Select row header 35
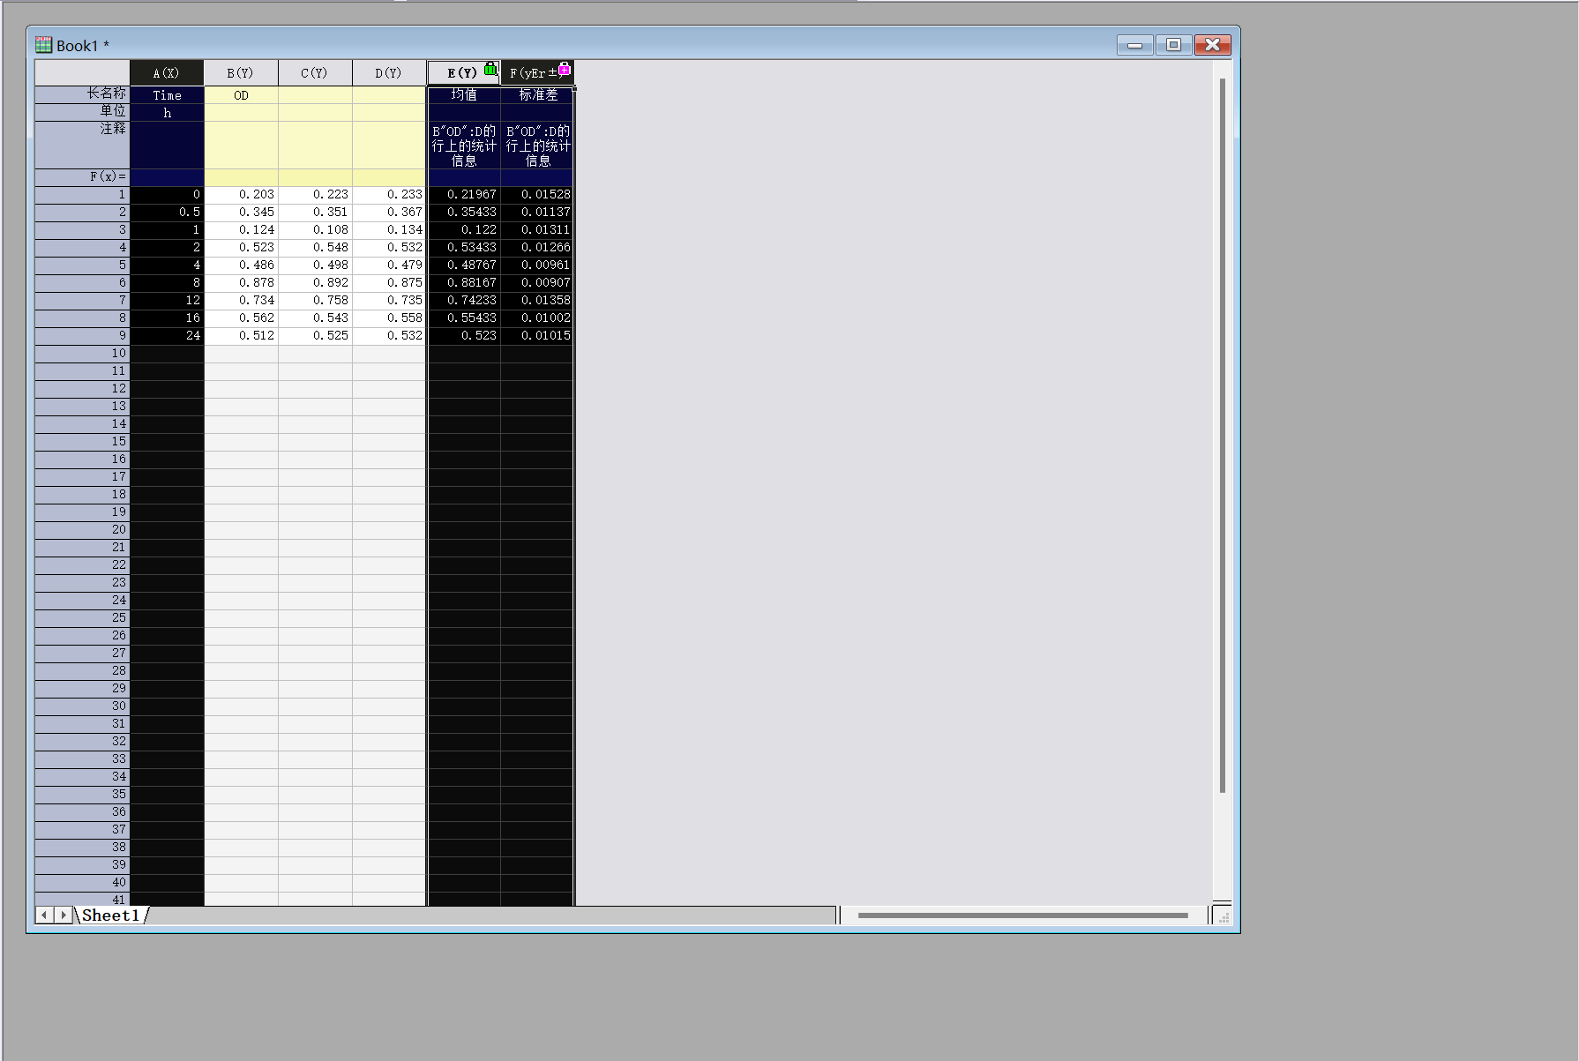Screen dimensions: 1579x1061 [83, 795]
